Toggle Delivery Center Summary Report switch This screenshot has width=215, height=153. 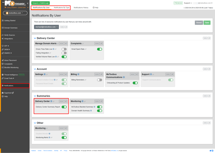[64, 107]
